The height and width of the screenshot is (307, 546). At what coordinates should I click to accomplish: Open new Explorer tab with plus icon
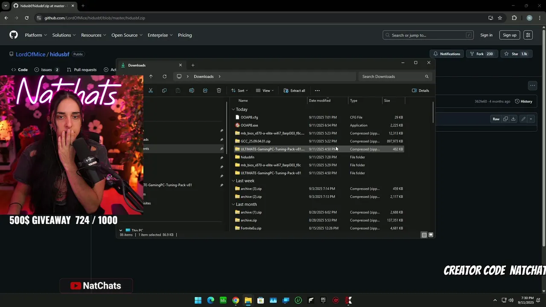point(193,65)
